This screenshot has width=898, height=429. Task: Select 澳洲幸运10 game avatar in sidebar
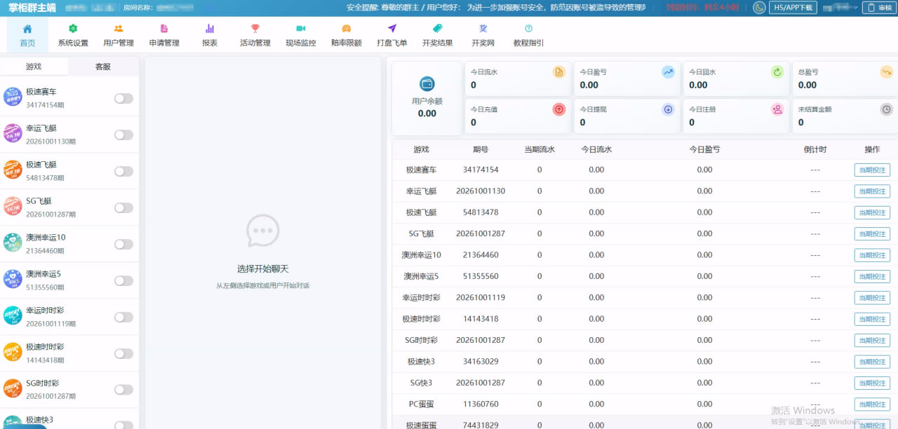[13, 243]
